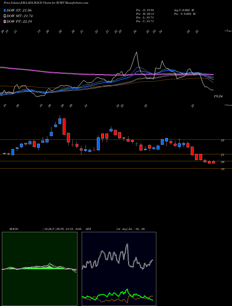Screen dimensions: 232x306
Task: Click the MACD (12,26,9) values readout
Action: 62,229
